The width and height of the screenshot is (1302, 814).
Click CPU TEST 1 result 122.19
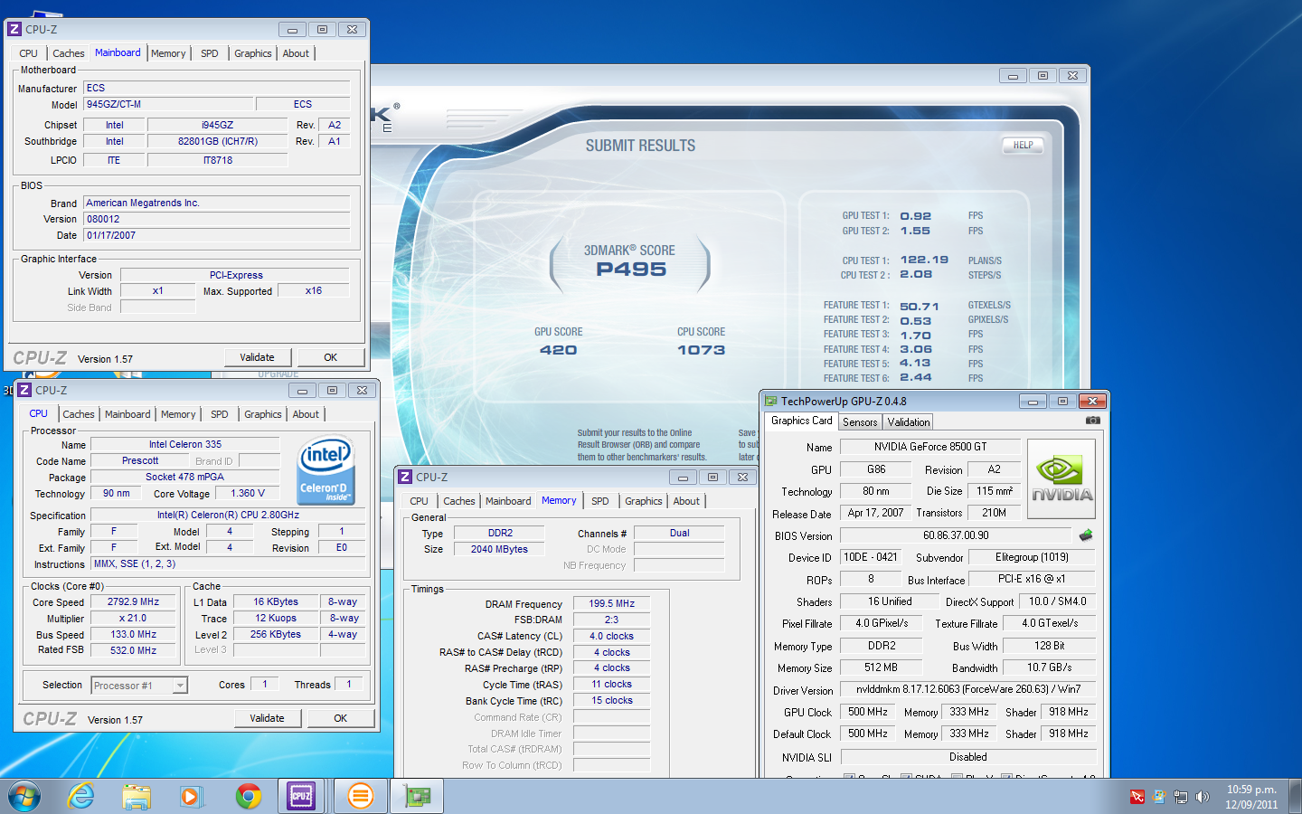pos(924,260)
